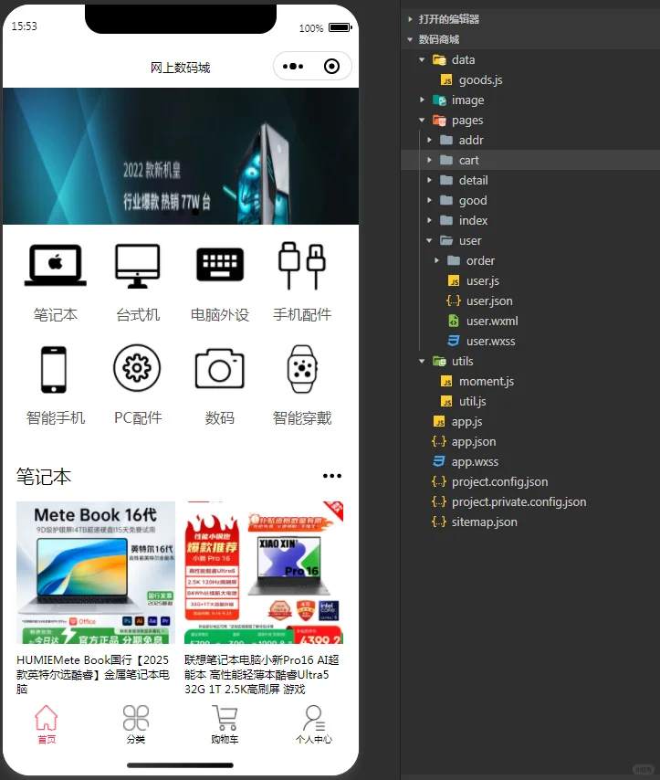This screenshot has width=660, height=780.
Task: Collapse the utils folder arrow
Action: click(422, 361)
